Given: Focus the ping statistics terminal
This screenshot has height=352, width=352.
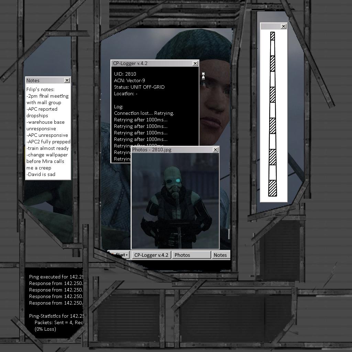Looking at the screenshot, I should click(x=55, y=302).
